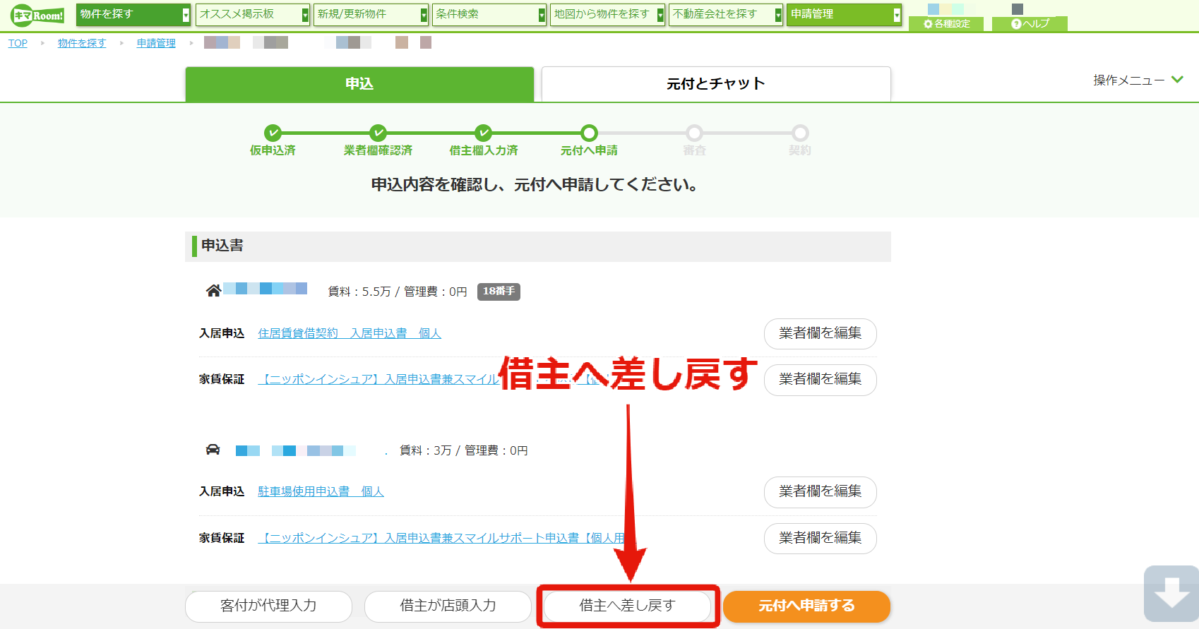Open the 申請管理 dropdown menu
Image resolution: width=1199 pixels, height=629 pixels.
pyautogui.click(x=844, y=14)
